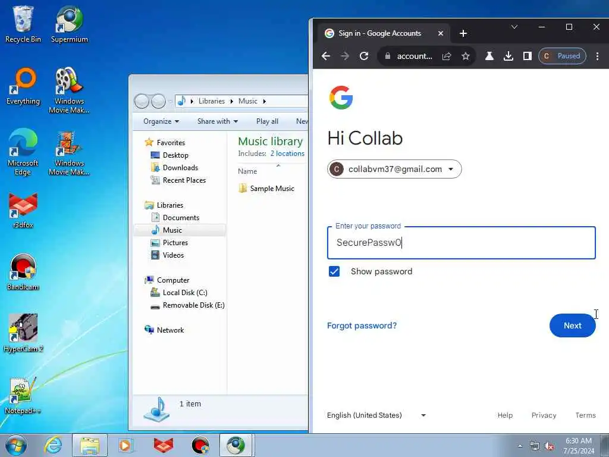This screenshot has height=457, width=609.
Task: Open the collabvm37@gmail.com account switcher
Action: click(394, 169)
